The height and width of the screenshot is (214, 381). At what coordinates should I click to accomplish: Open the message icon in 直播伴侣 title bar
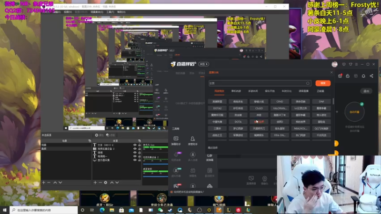[x=344, y=64]
